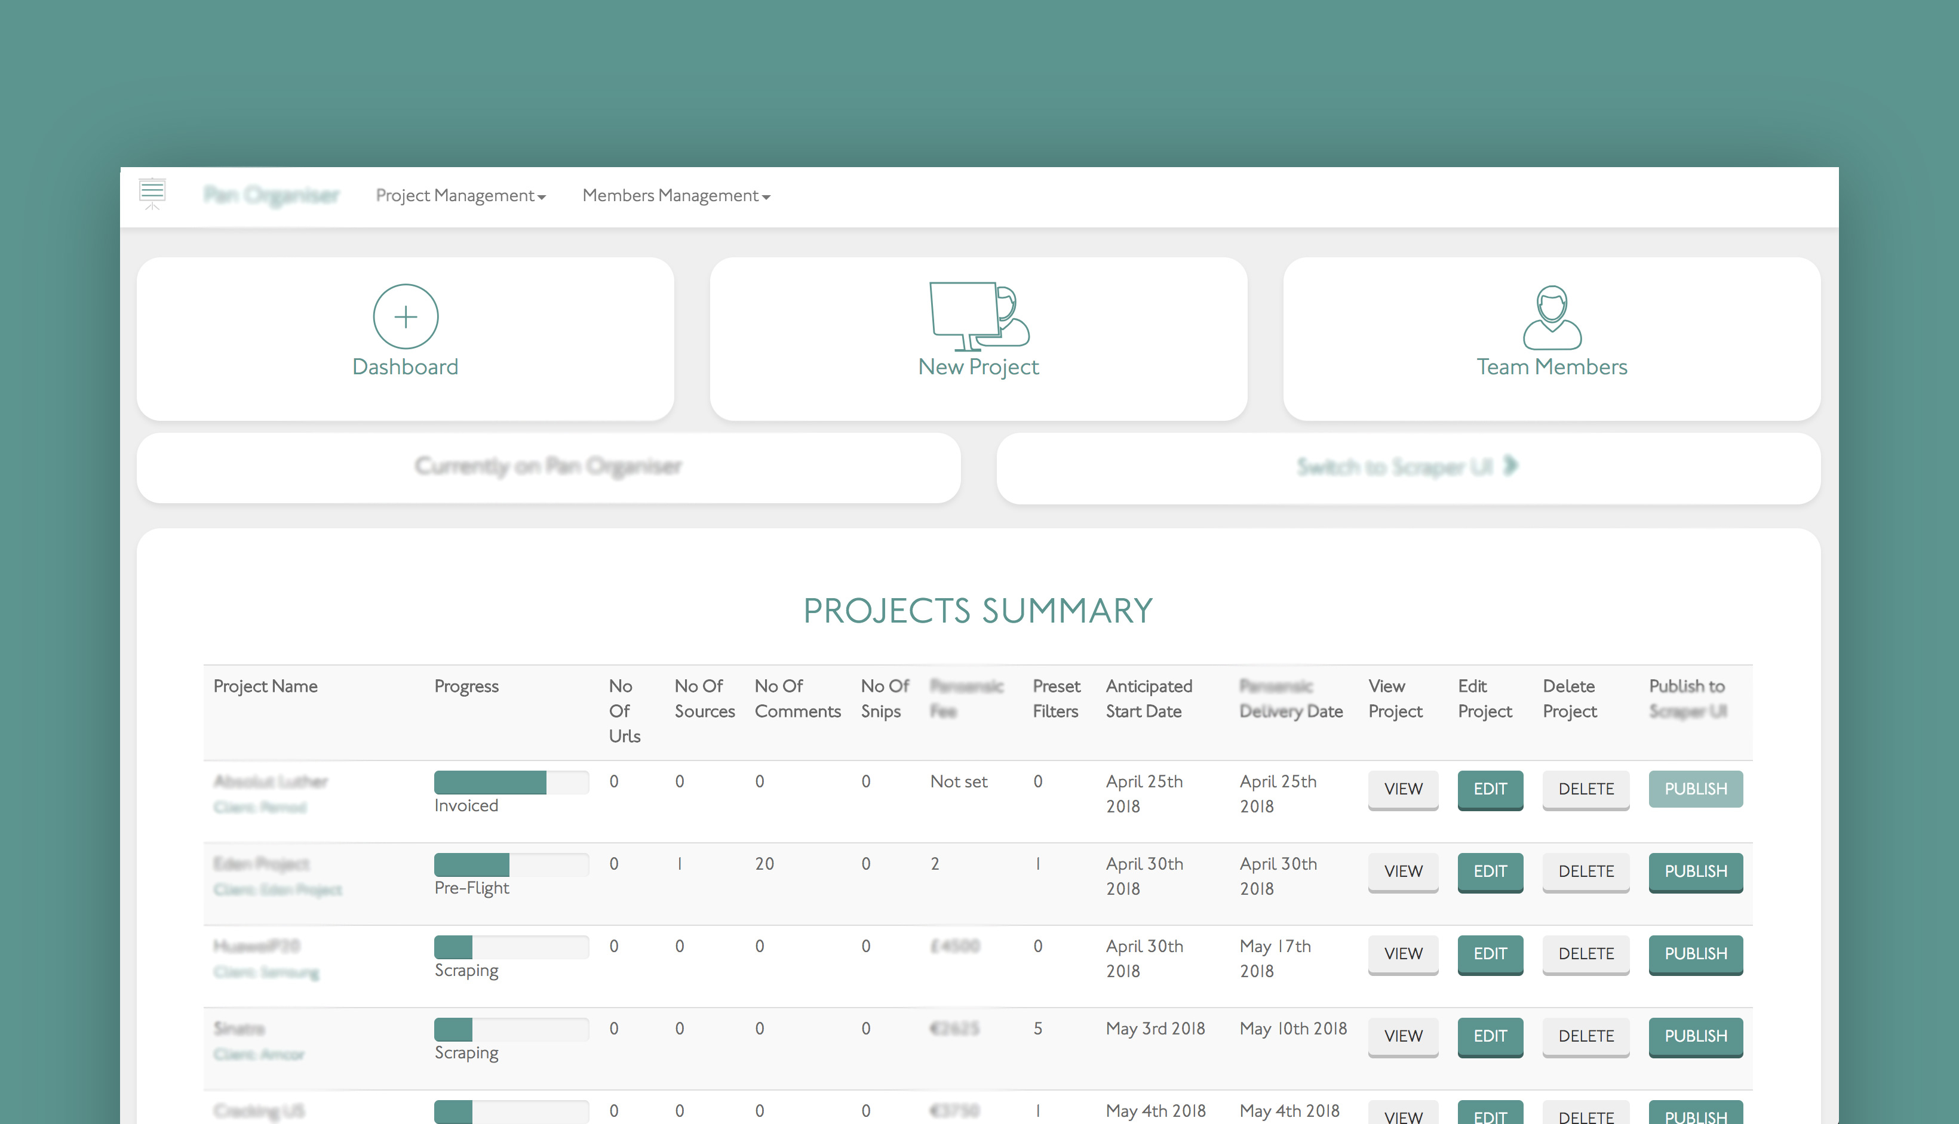
Task: Open the Project Management dropdown menu
Action: click(x=461, y=195)
